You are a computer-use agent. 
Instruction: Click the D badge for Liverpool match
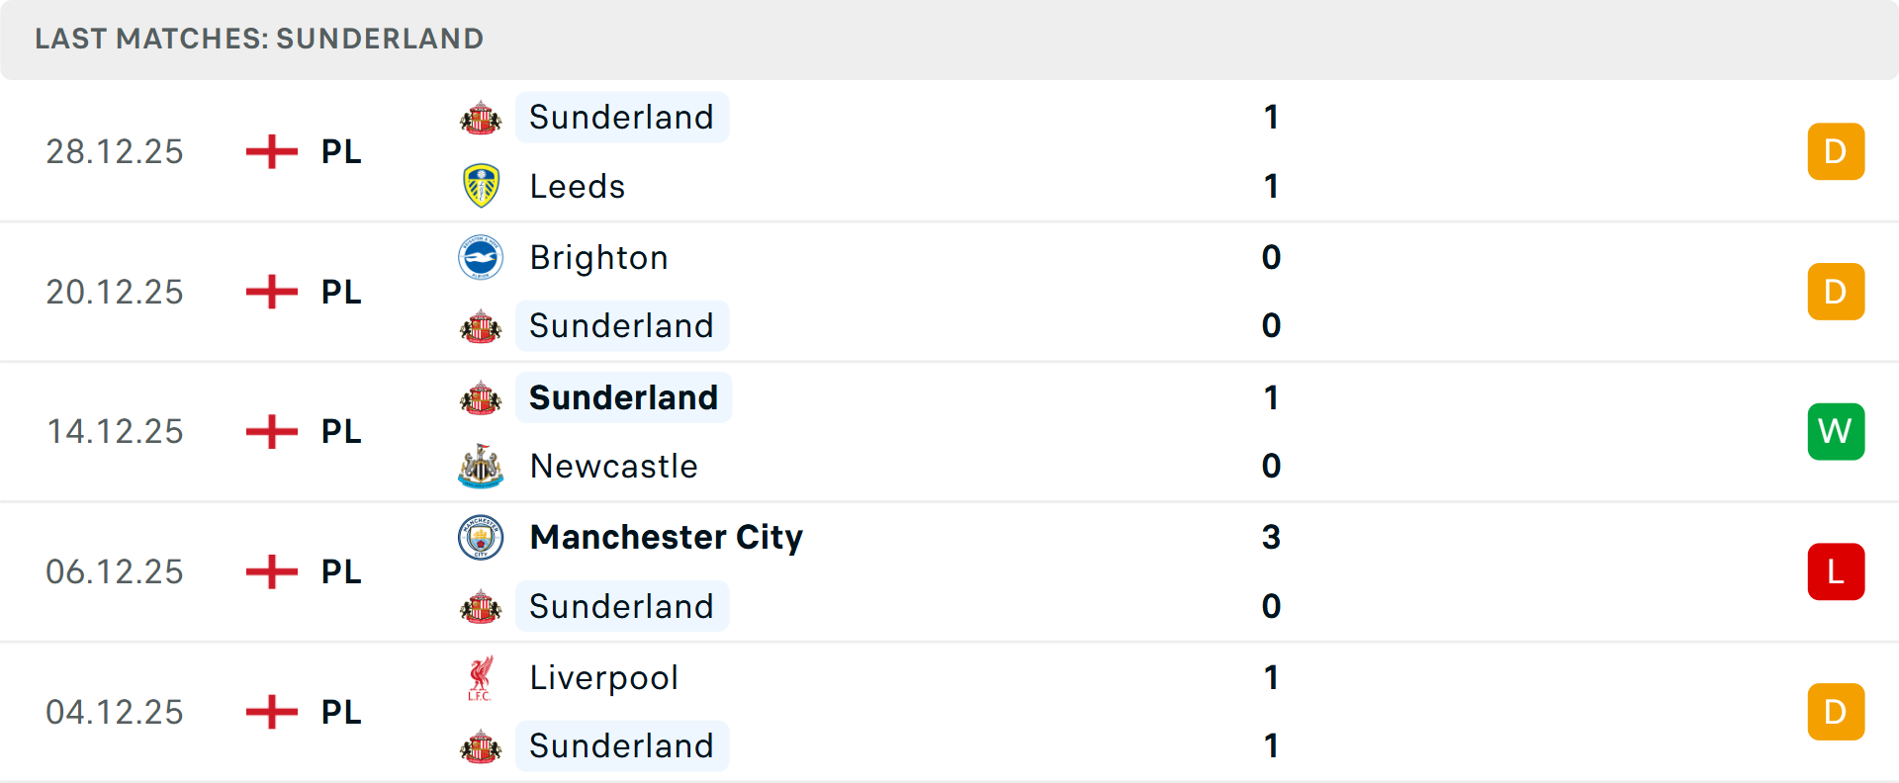pos(1835,712)
